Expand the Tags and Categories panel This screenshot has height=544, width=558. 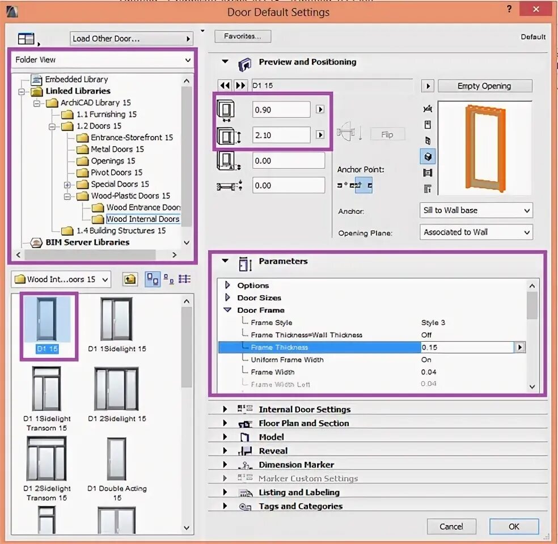click(x=225, y=506)
